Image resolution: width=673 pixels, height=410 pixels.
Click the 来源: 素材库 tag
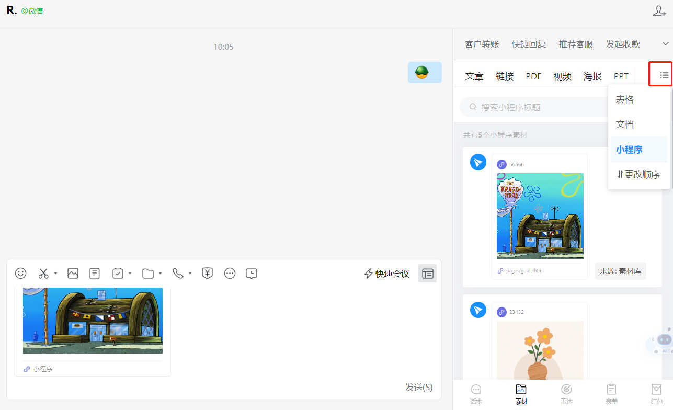(x=621, y=271)
